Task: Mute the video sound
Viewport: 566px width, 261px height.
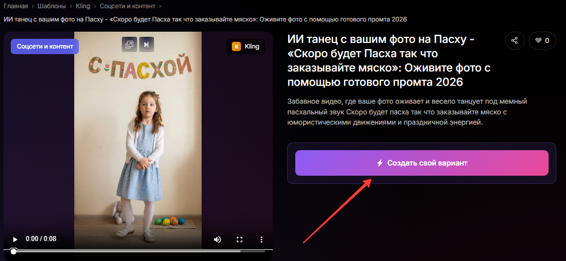Action: coord(217,240)
